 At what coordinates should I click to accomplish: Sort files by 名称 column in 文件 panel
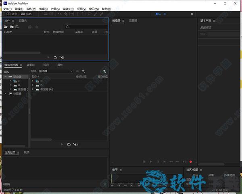point(8,32)
